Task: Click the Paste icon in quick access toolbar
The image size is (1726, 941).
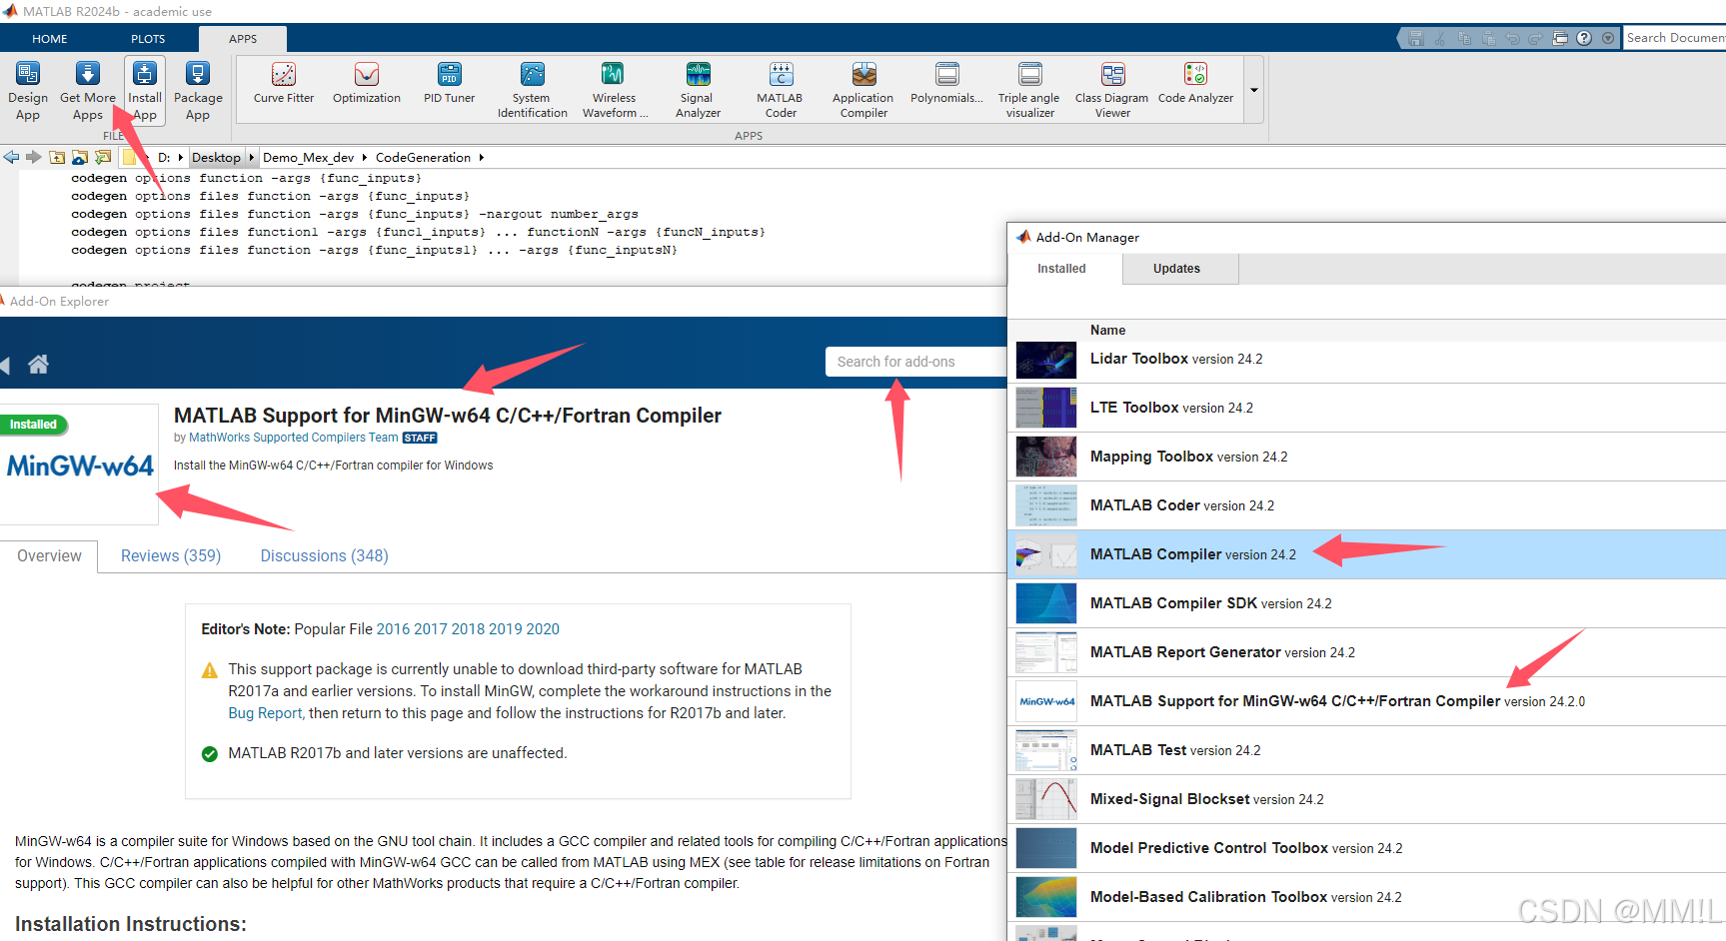Action: click(1488, 38)
